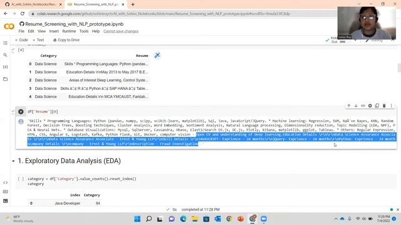
Task: Move the selected cell down
Action: (x=356, y=106)
